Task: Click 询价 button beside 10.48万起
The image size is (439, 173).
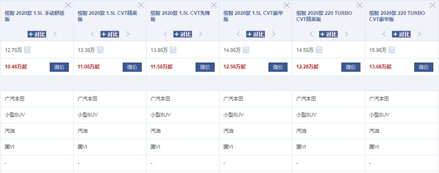Action: (59, 67)
